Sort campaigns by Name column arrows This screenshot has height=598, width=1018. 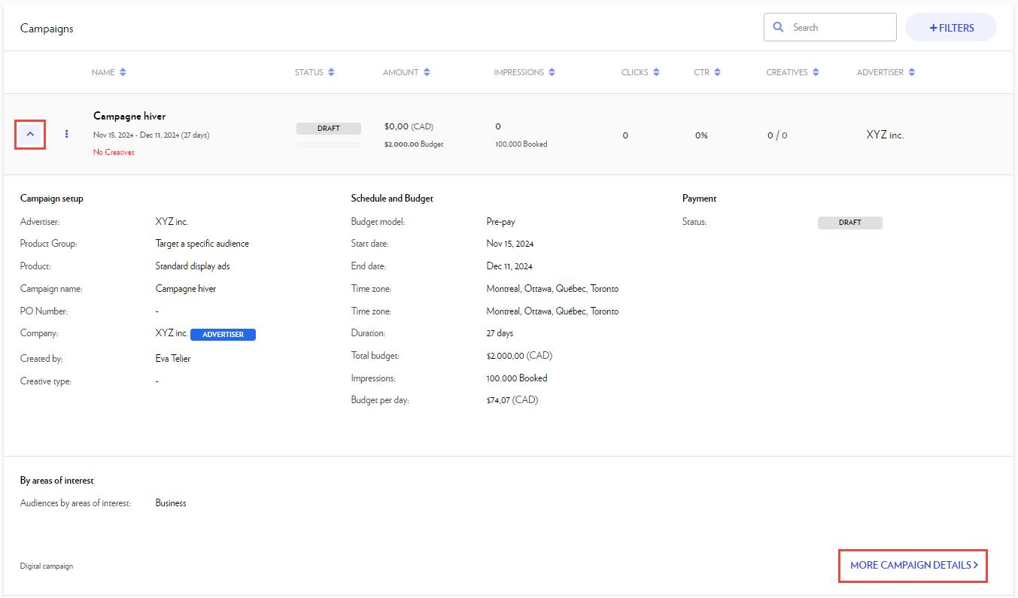tap(123, 72)
